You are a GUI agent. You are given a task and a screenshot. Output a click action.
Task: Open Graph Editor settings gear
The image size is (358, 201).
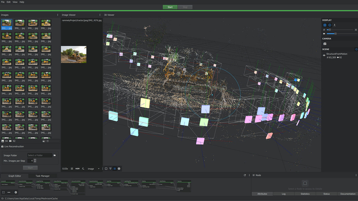16,192
